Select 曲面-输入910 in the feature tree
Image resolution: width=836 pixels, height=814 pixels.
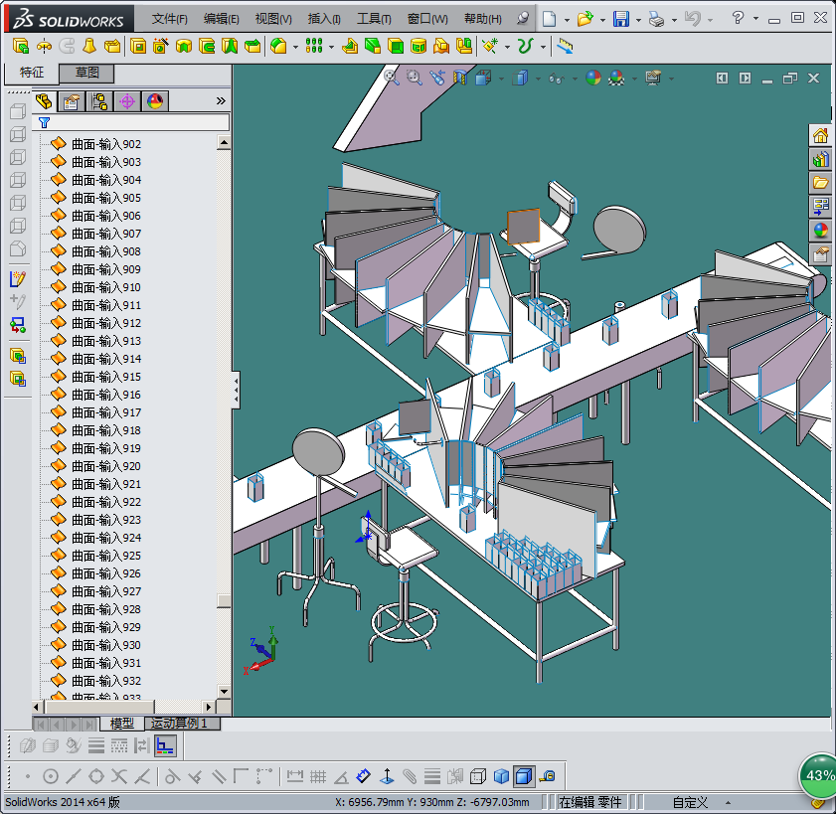click(x=106, y=287)
